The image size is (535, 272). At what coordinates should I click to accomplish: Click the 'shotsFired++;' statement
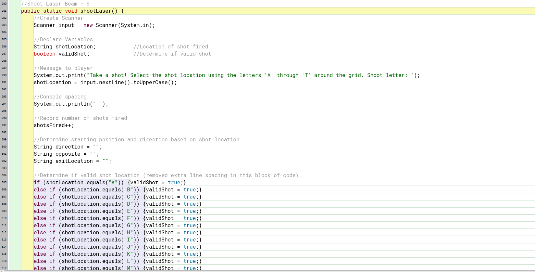(54, 125)
